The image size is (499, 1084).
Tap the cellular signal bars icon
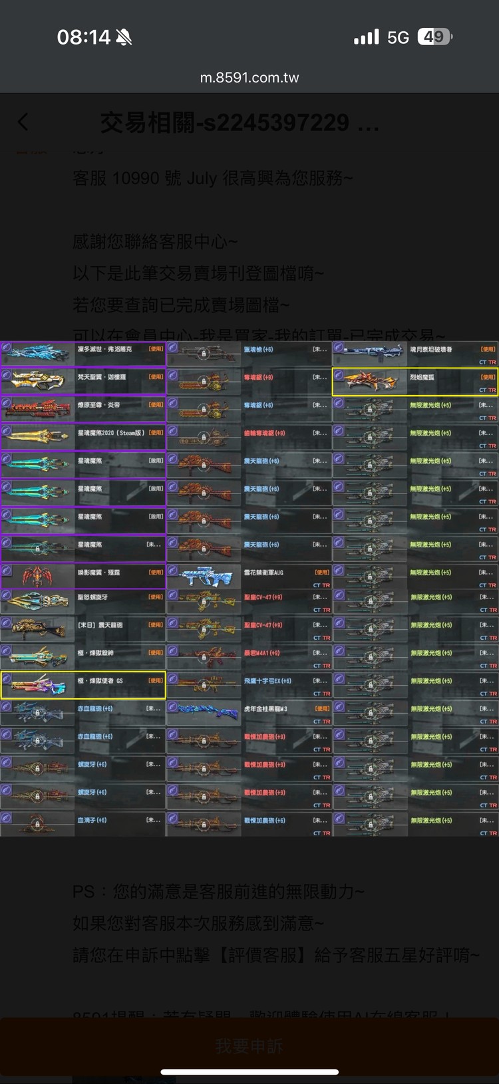tap(367, 37)
